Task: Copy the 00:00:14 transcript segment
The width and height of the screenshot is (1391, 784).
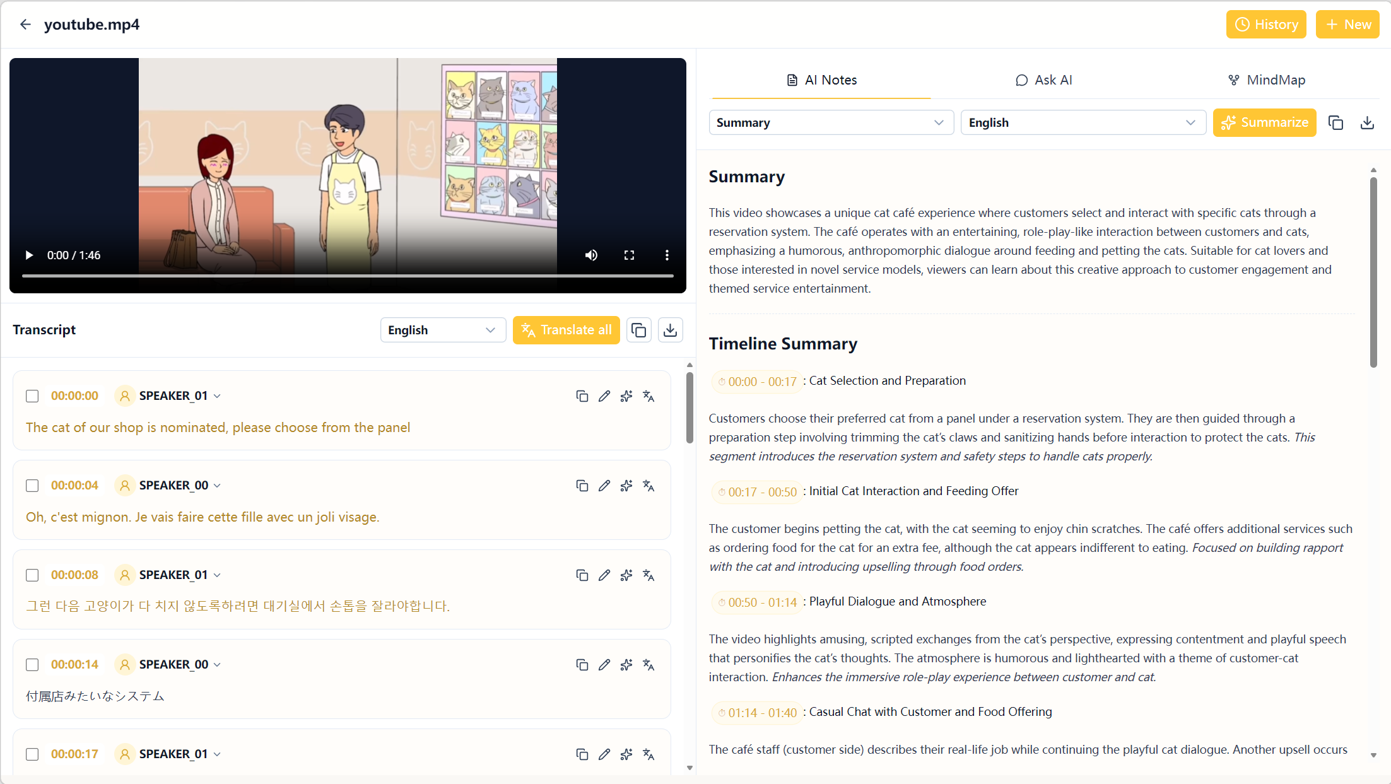Action: point(582,665)
